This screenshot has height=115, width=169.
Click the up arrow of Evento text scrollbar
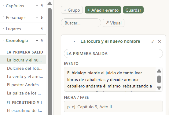click(x=159, y=71)
